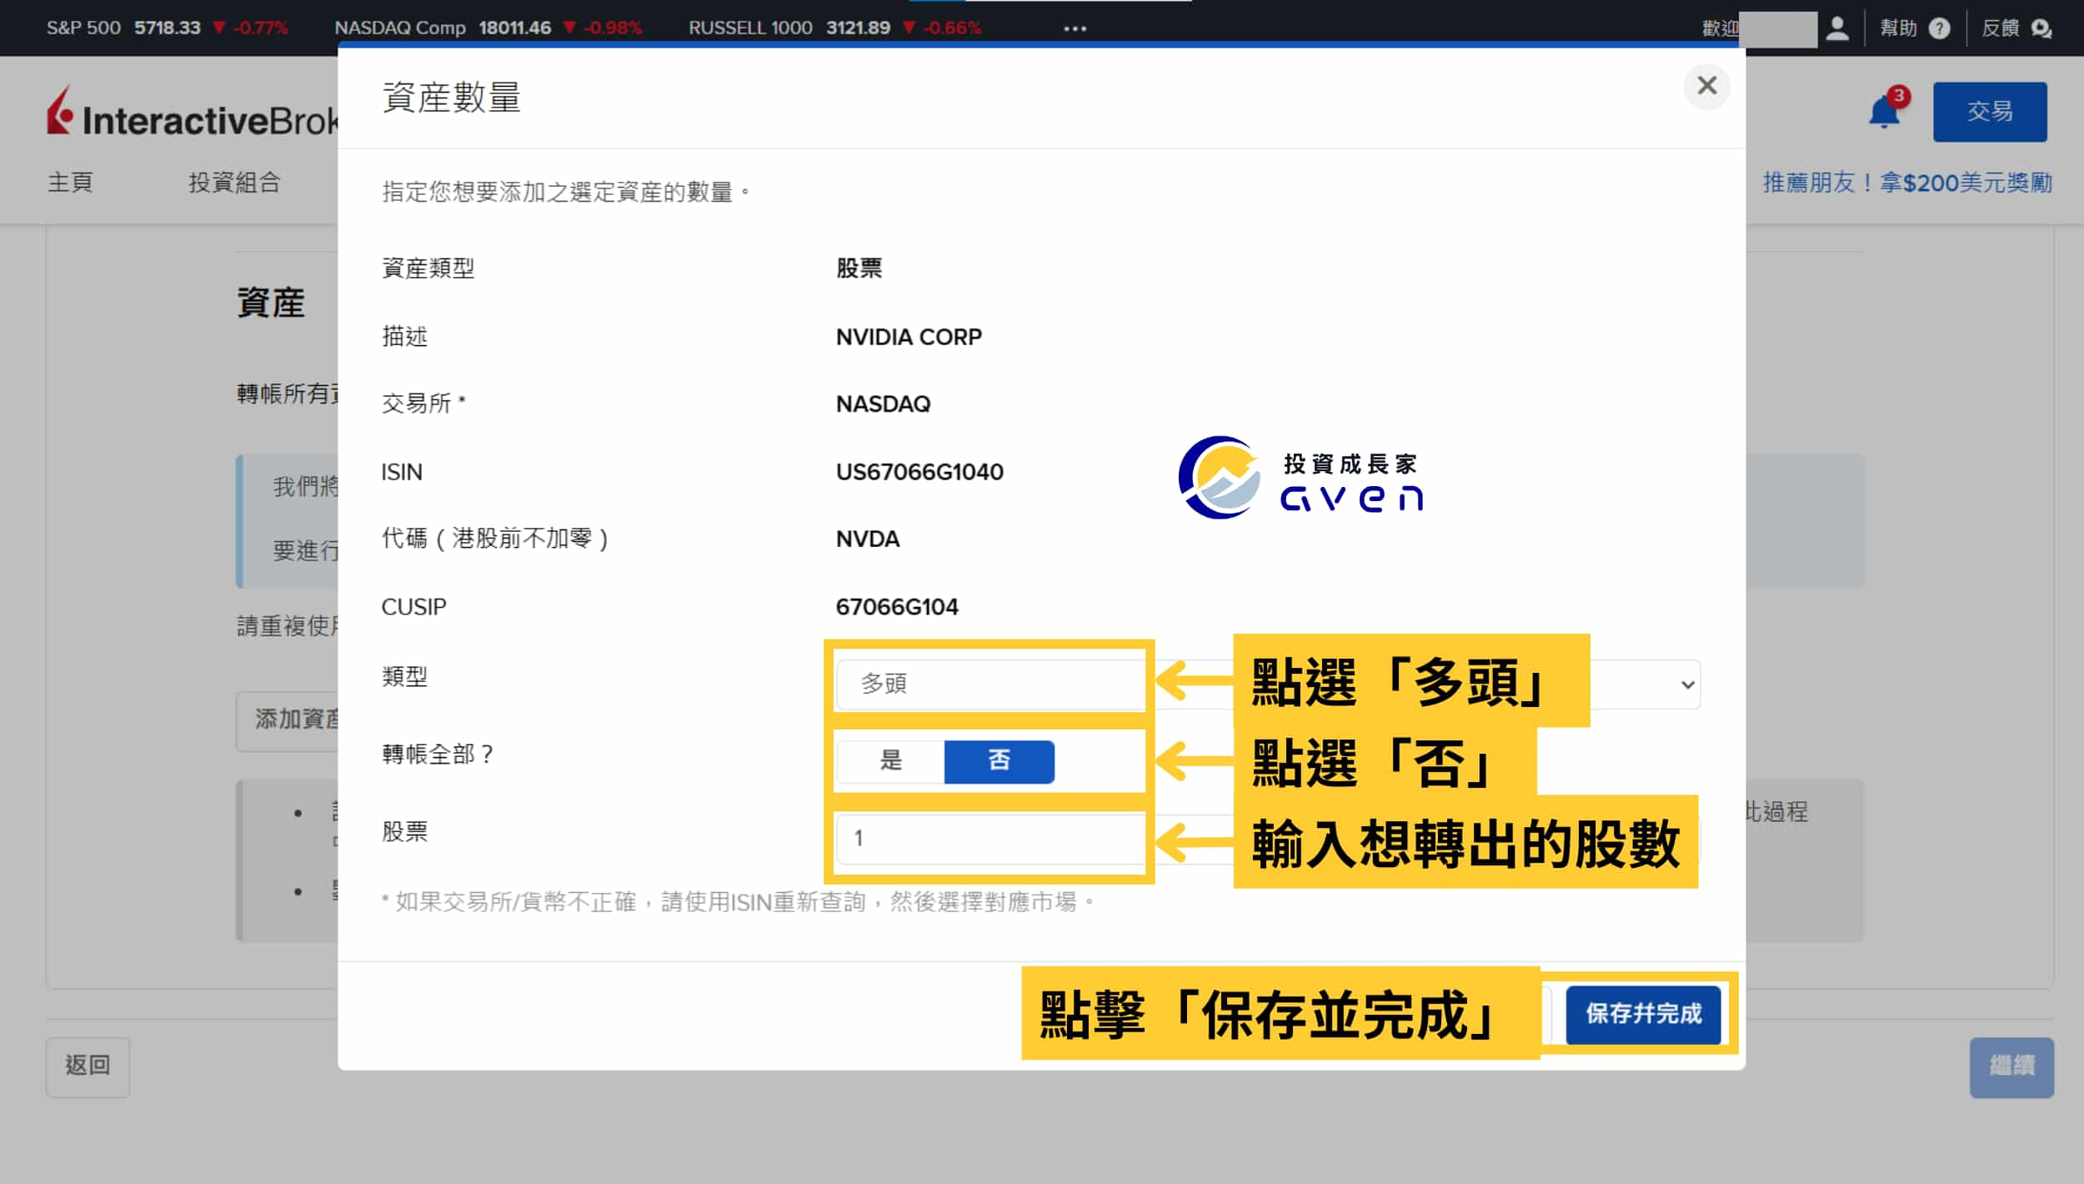
Task: Open the 幫助 help question mark icon
Action: (x=1940, y=28)
